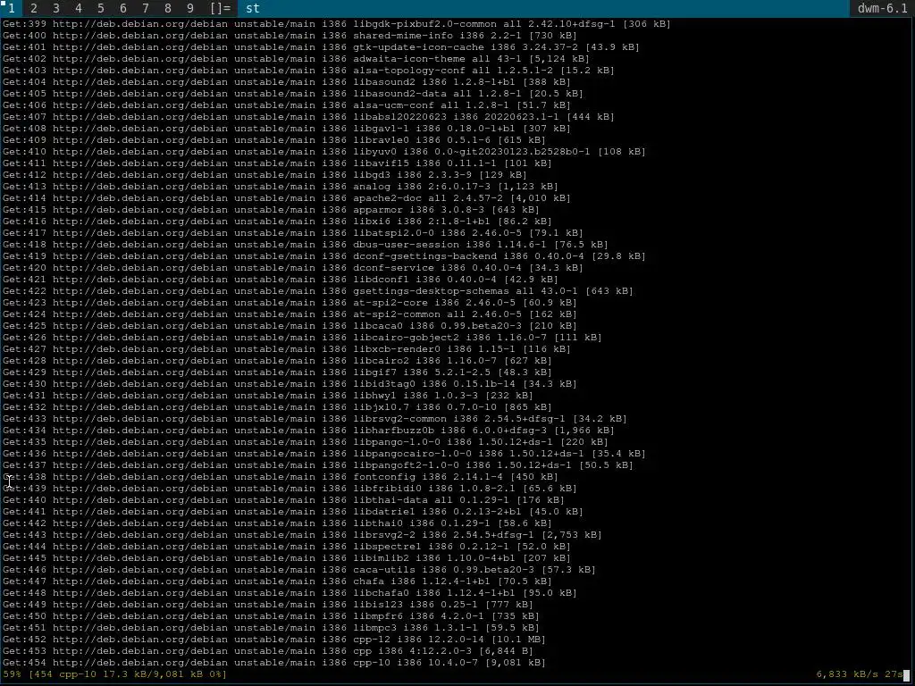The height and width of the screenshot is (686, 915).
Task: Switch to dwm tag 4
Action: (79, 8)
